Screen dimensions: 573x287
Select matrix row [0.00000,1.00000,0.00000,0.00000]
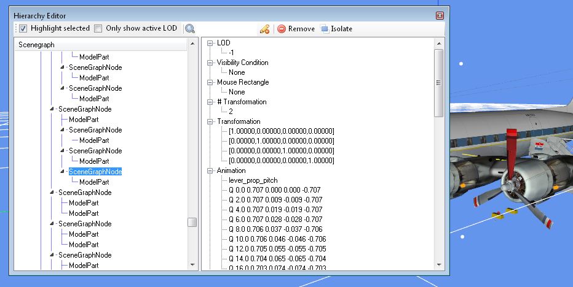point(282,141)
